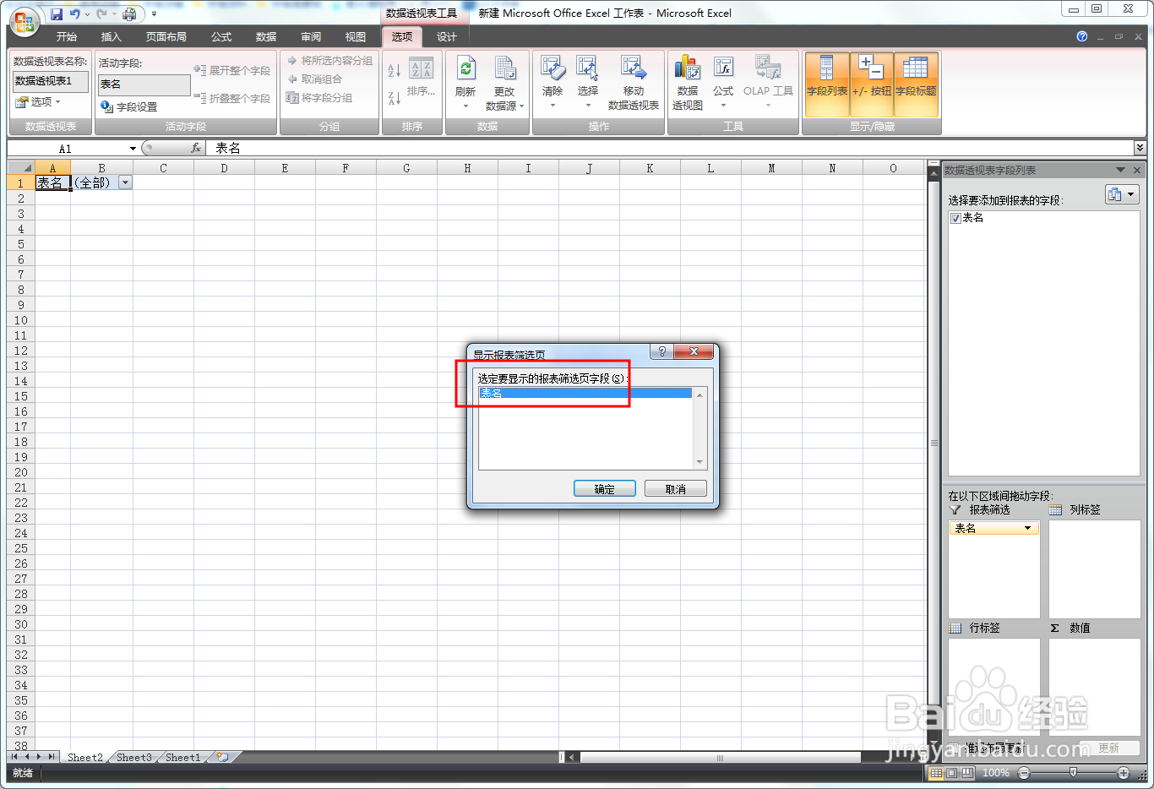
Task: Go to the 公式 ribbon tab
Action: 221,37
